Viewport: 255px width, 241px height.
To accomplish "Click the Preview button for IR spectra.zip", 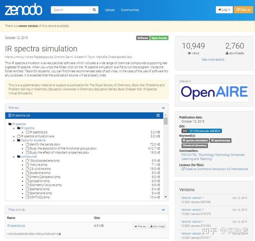I will pyautogui.click(x=141, y=226).
